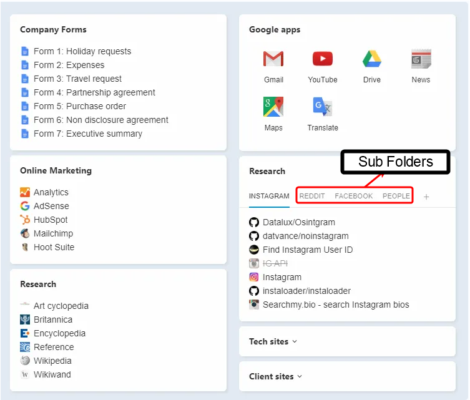Open the Google Drive icon
Screen dimensions: 470x400
pos(372,59)
